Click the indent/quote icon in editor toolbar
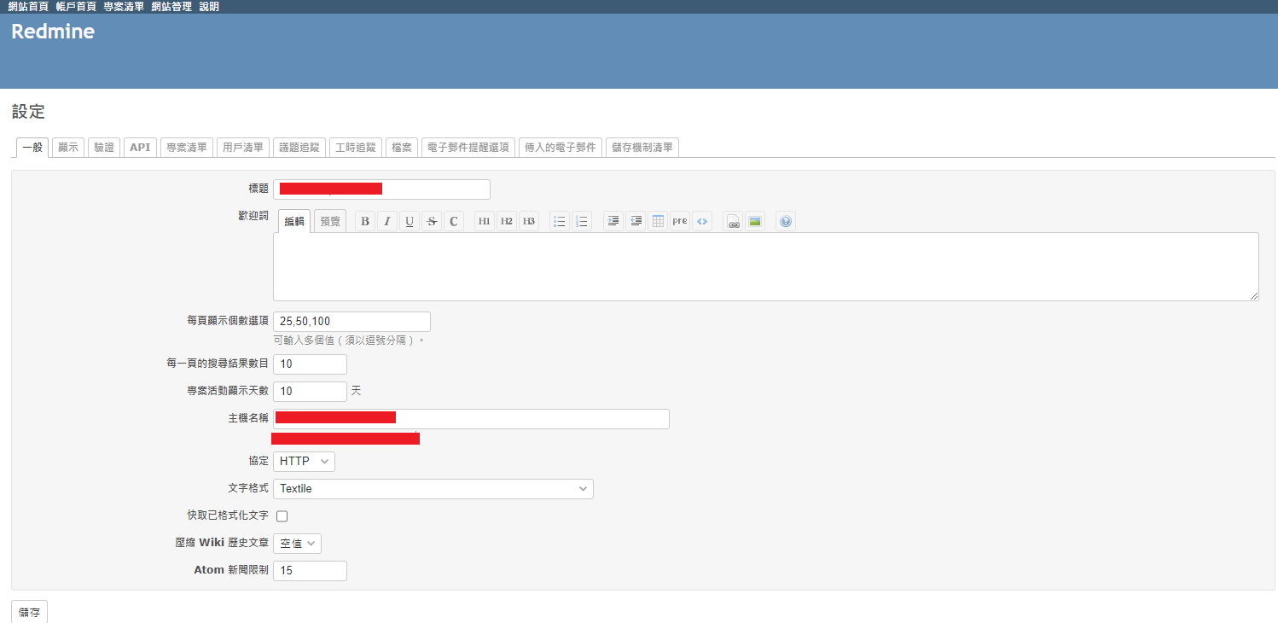The height and width of the screenshot is (623, 1278). [x=613, y=221]
